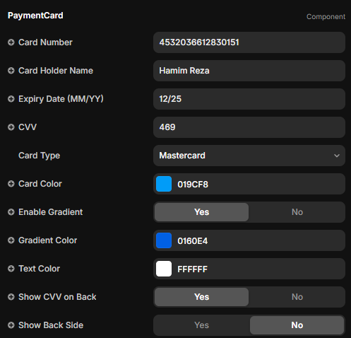Open the Gradient Color swatch 0160E4
The width and height of the screenshot is (351, 338).
click(164, 240)
